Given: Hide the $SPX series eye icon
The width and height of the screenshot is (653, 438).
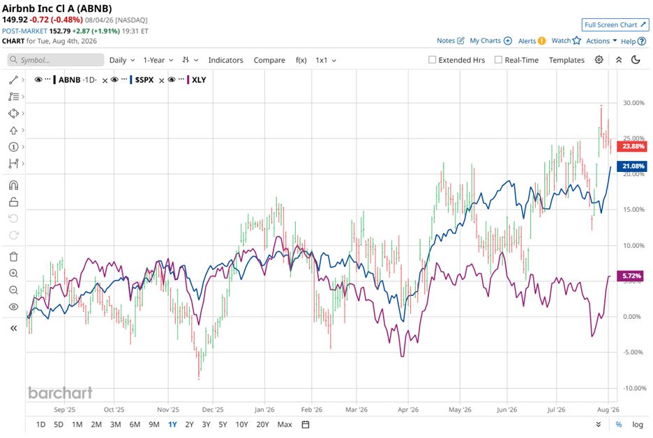Looking at the screenshot, I should coord(114,79).
